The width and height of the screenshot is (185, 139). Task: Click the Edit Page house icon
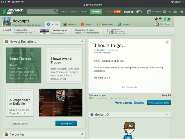tap(157, 24)
